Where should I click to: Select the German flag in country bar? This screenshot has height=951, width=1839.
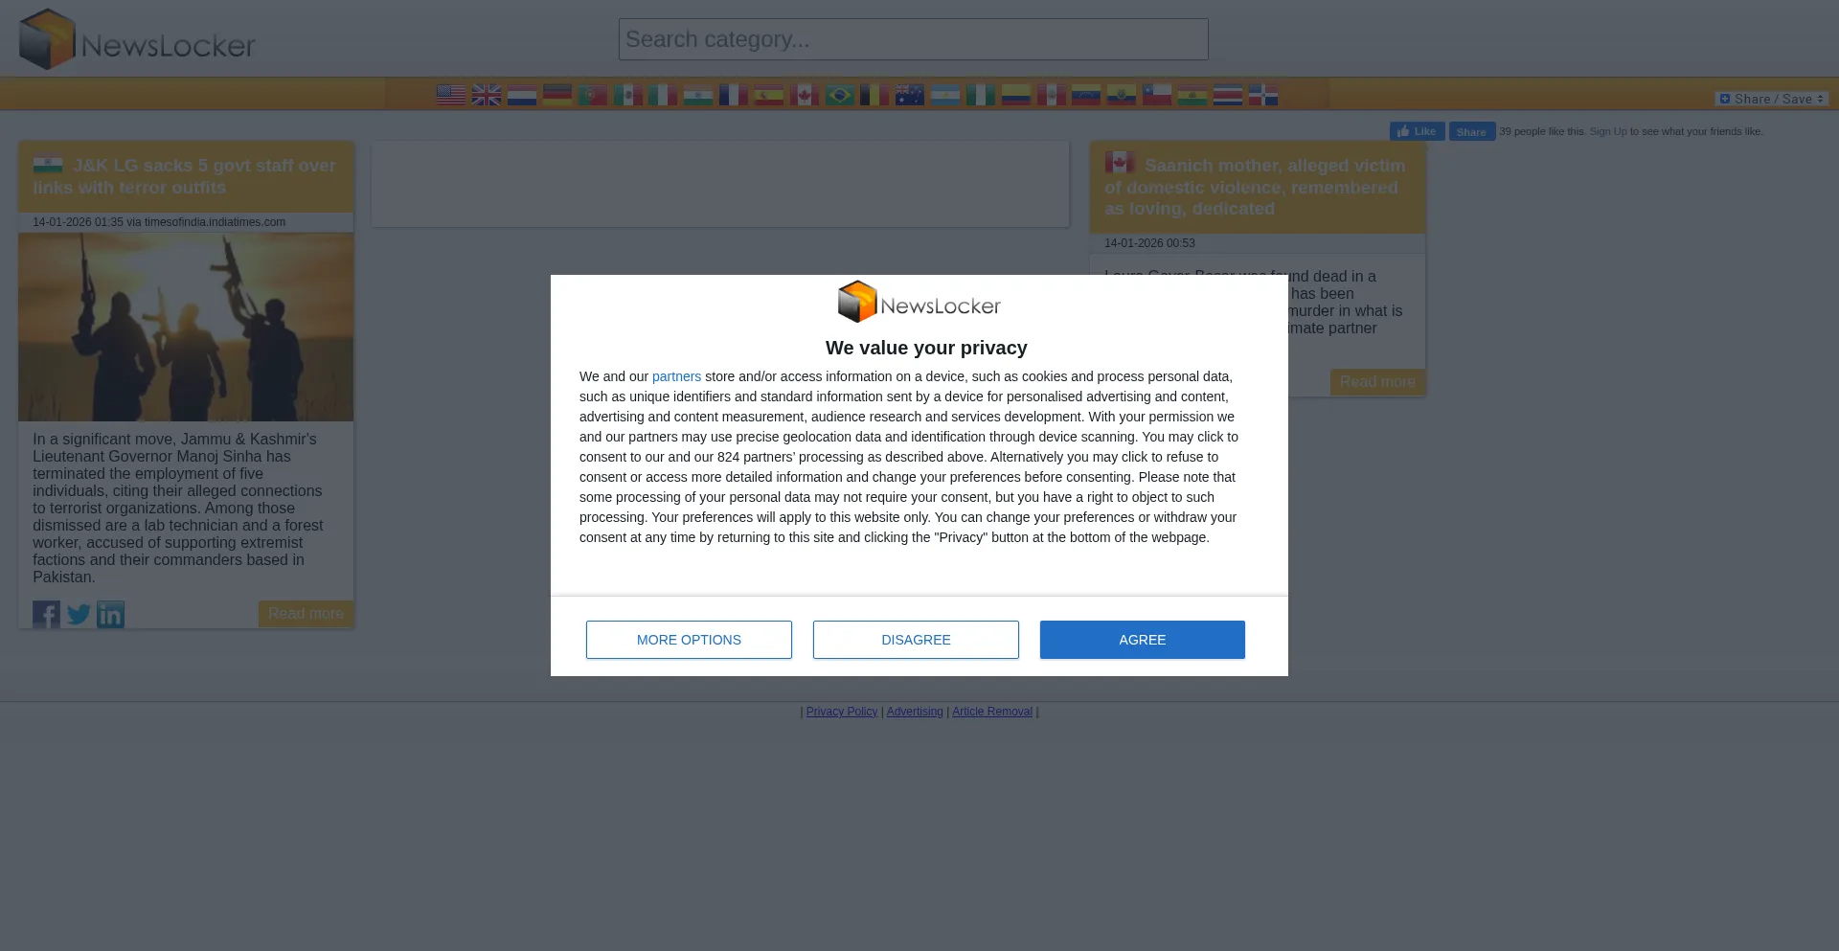coord(556,95)
